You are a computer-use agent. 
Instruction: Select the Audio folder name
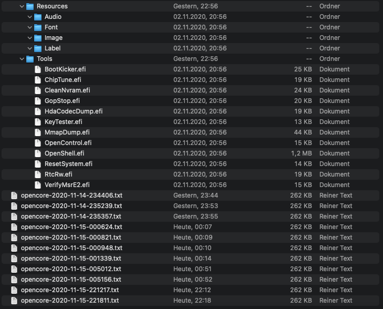coord(53,17)
